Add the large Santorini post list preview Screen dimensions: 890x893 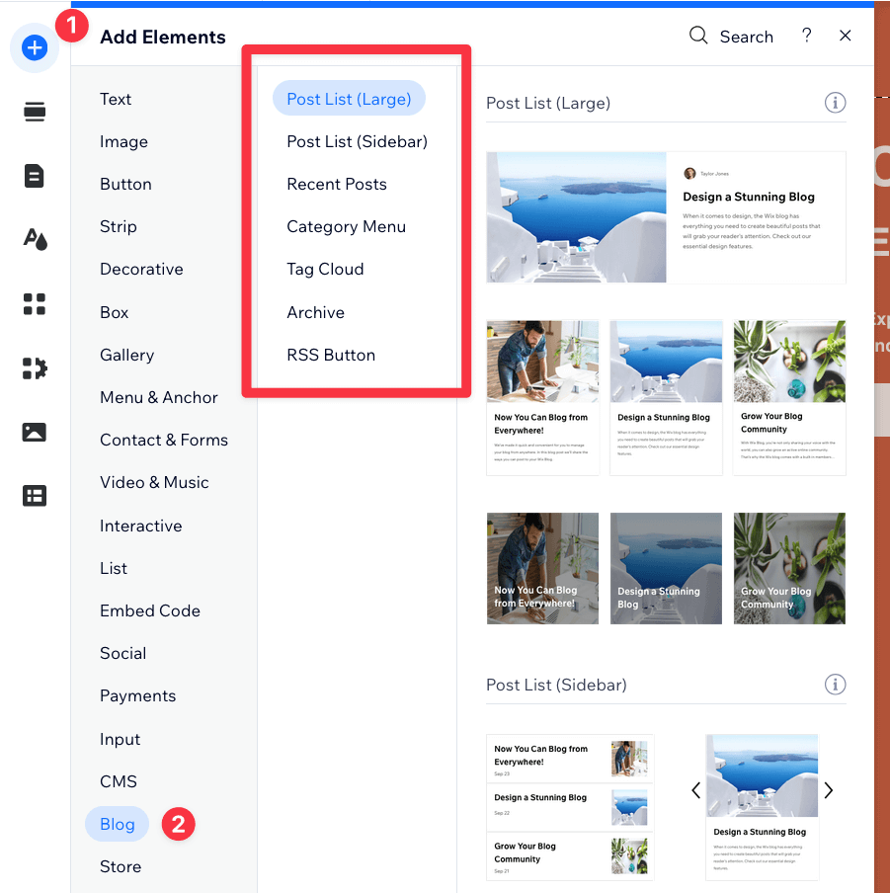[x=666, y=217]
